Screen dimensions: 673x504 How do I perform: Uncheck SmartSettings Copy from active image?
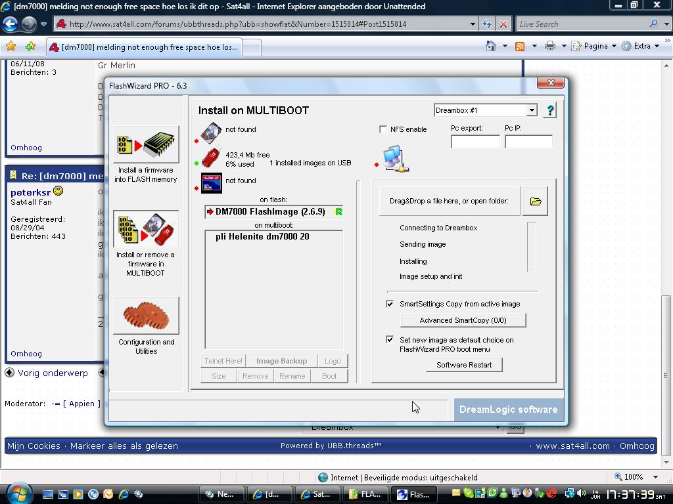tap(390, 304)
